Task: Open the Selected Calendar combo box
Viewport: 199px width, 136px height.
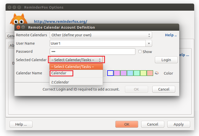Action: pos(76,60)
